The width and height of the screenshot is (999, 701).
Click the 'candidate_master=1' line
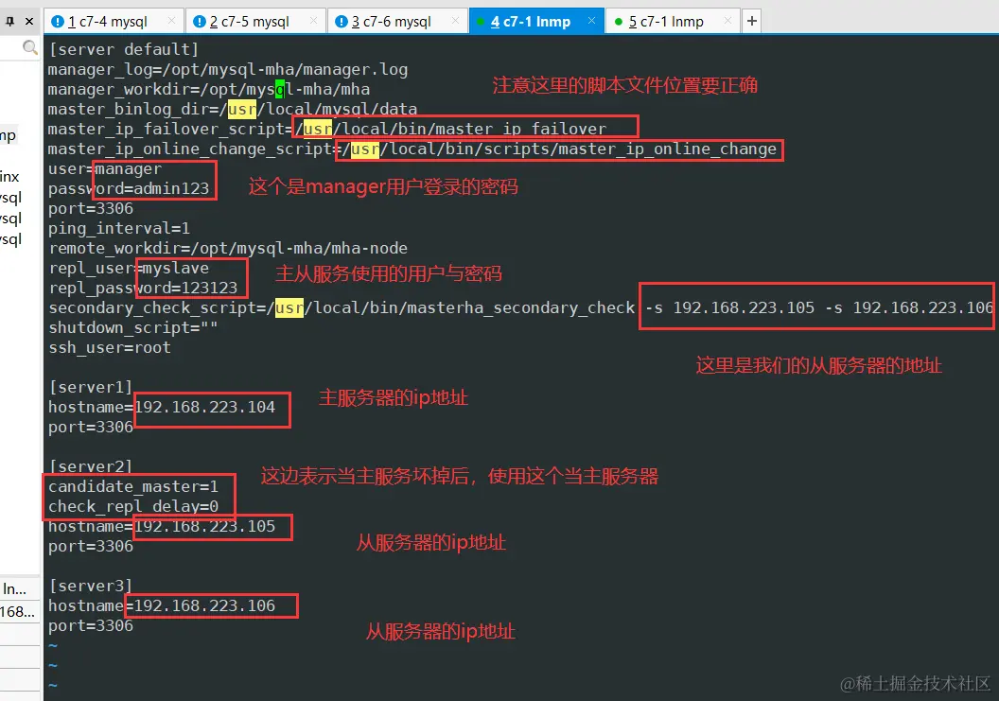(x=133, y=487)
